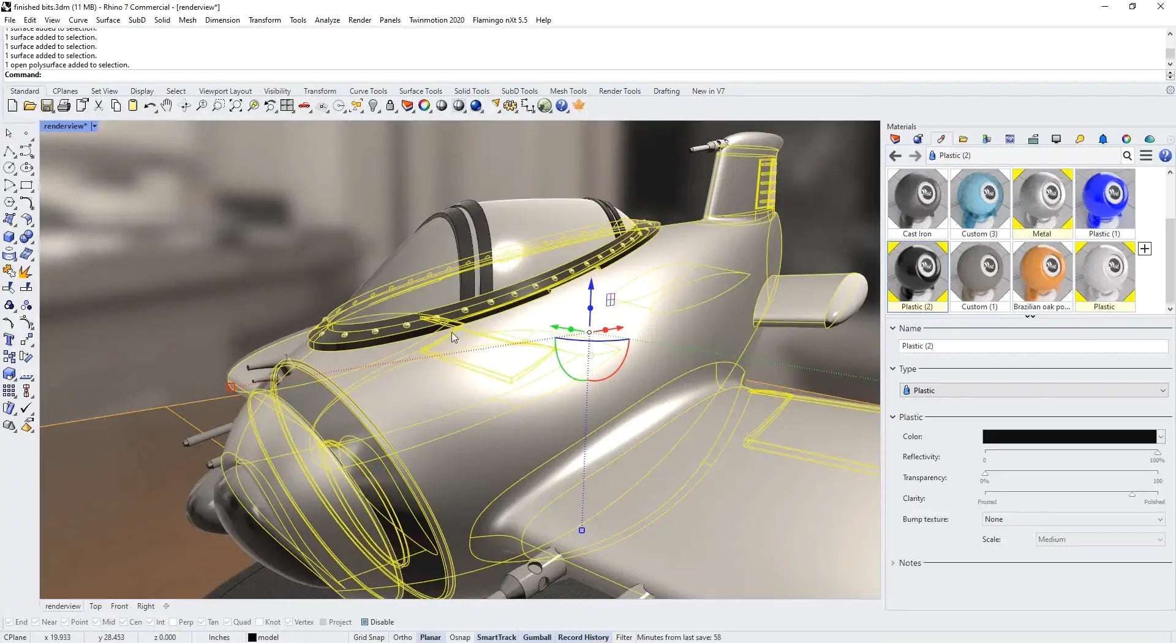Click the black plastic Color swatch
Screen dimensions: 1176x643
[x=1069, y=437]
